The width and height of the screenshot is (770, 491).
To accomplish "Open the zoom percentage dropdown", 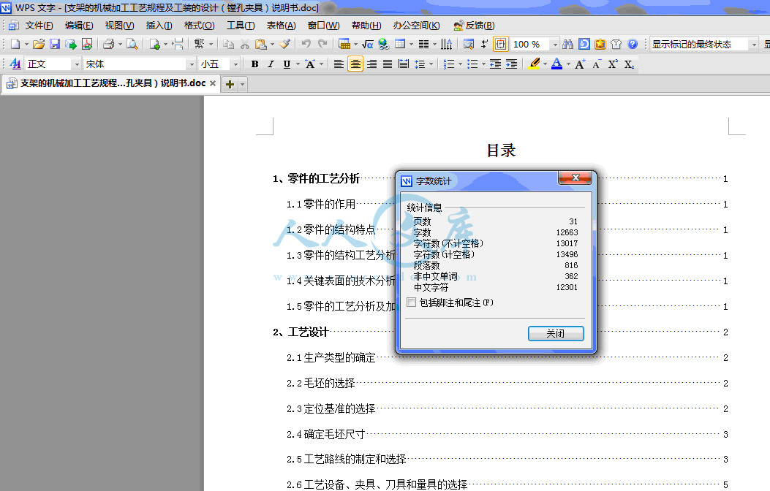I will click(x=555, y=44).
